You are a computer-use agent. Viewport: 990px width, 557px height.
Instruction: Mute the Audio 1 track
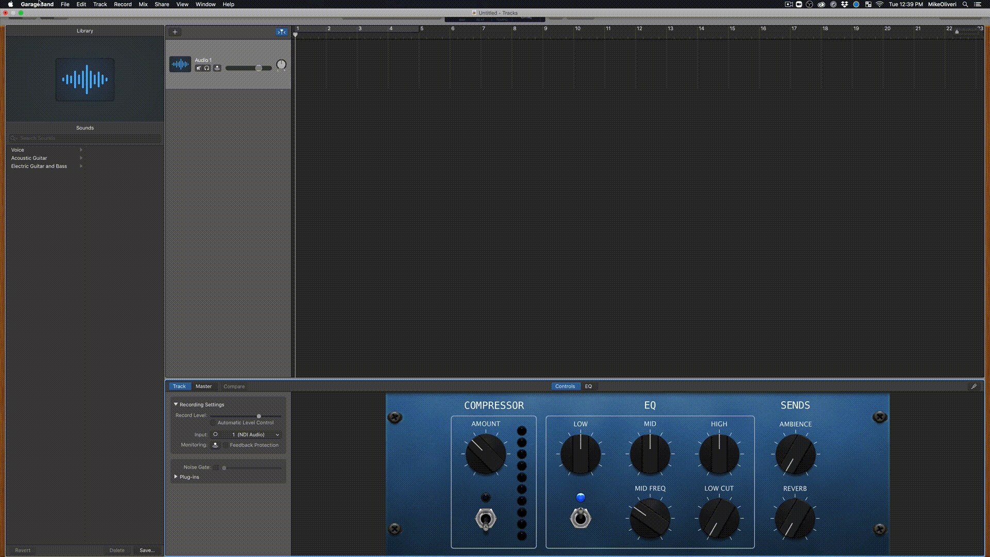click(199, 68)
